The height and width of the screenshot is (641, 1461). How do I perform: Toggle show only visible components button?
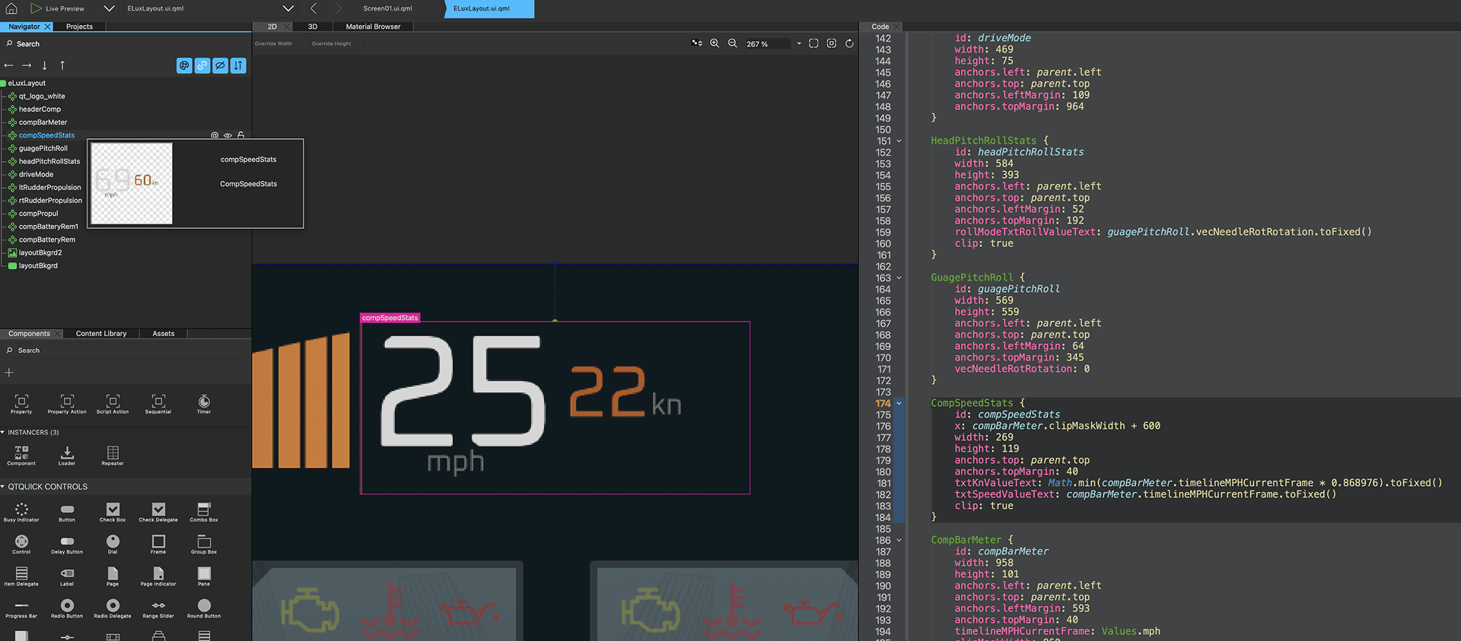click(220, 65)
